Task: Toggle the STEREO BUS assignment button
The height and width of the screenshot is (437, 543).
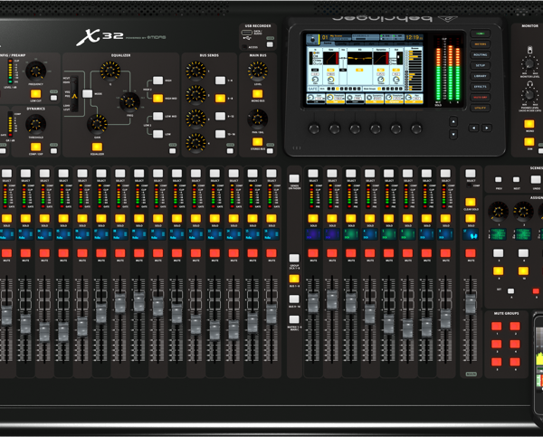Action: 257,142
